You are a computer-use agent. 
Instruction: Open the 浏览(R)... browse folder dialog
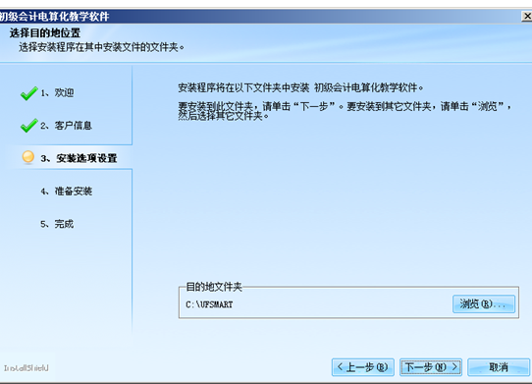(484, 303)
